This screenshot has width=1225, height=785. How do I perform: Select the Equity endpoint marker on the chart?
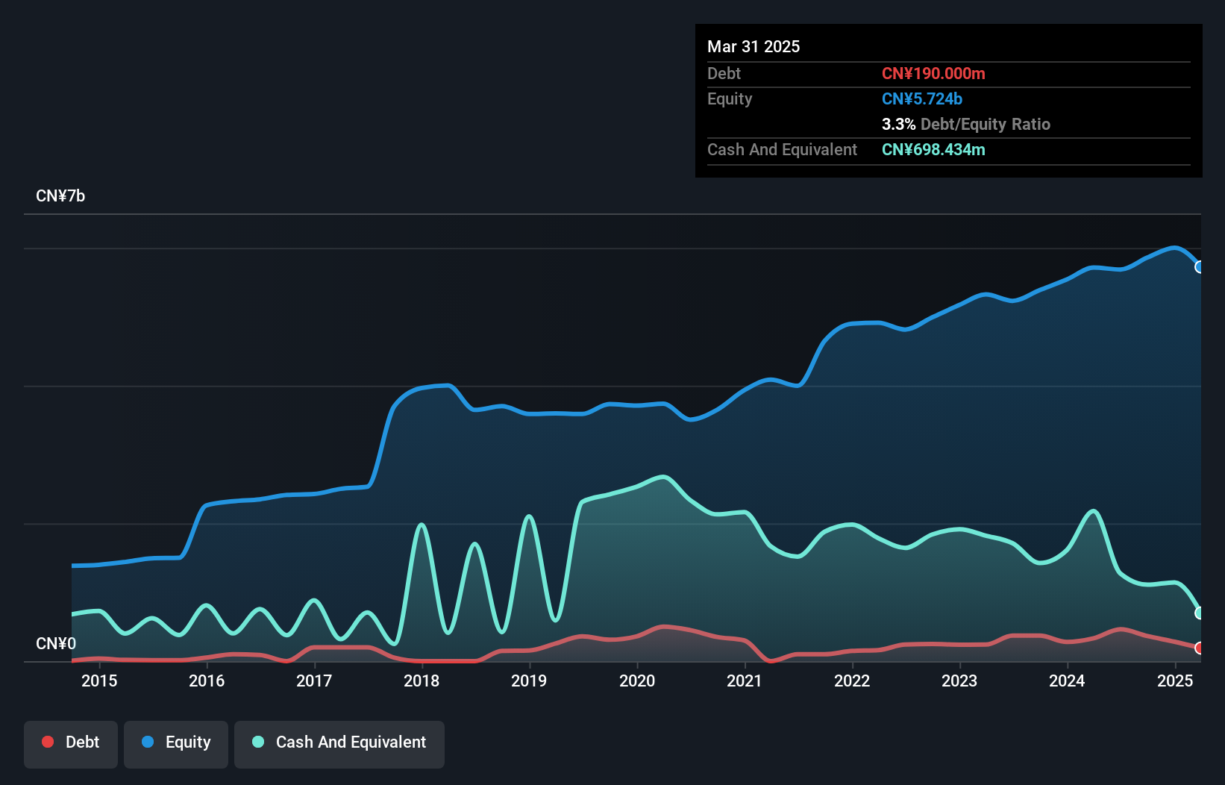[x=1200, y=267]
